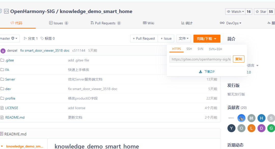Open README.md in the file list
The image size is (275, 149).
pyautogui.click(x=15, y=117)
